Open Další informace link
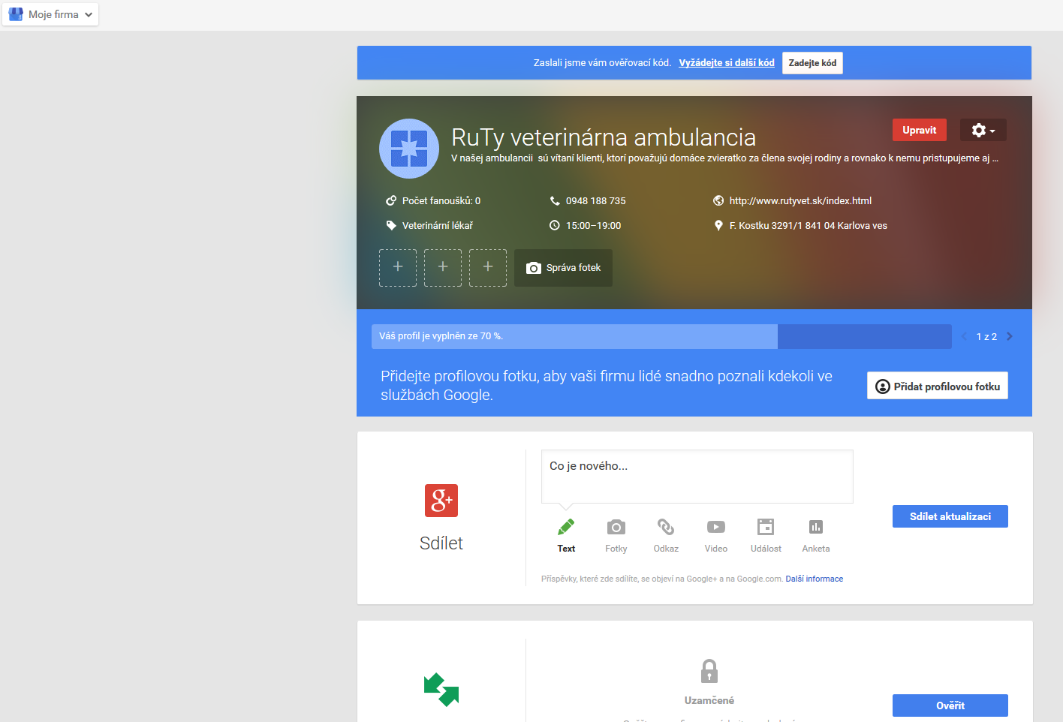 pyautogui.click(x=815, y=579)
